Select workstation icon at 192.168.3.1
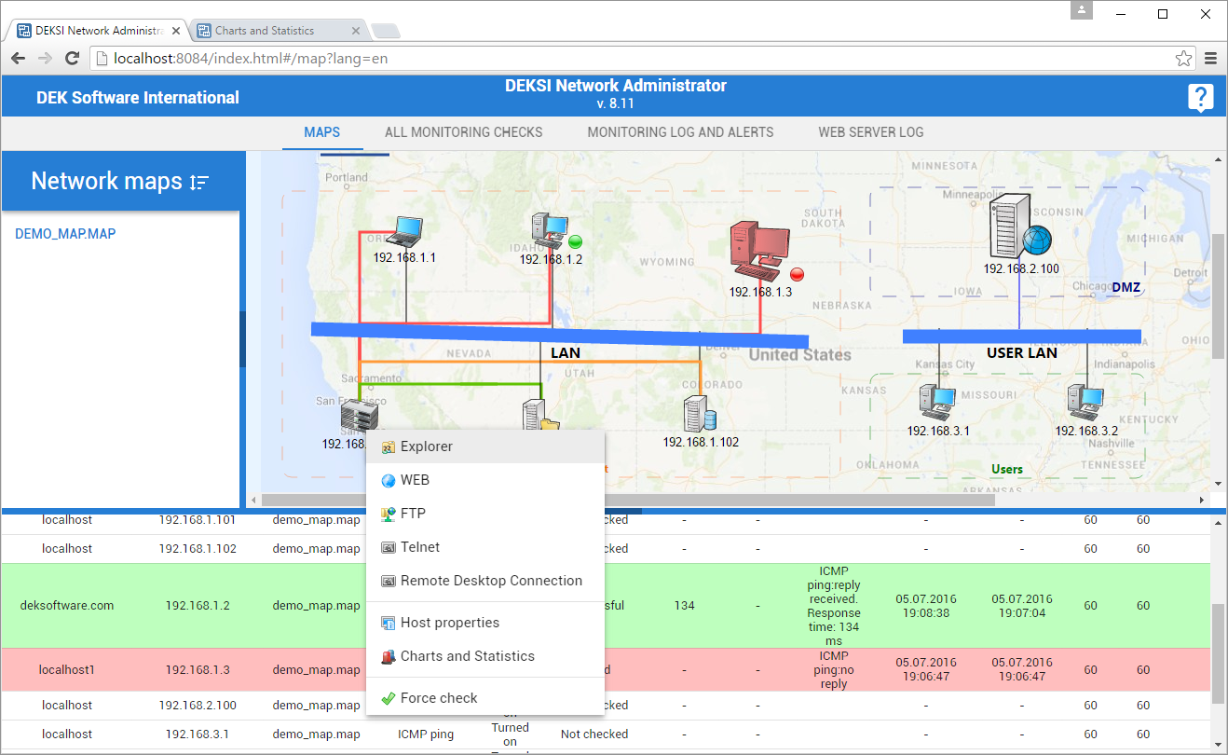 (937, 403)
